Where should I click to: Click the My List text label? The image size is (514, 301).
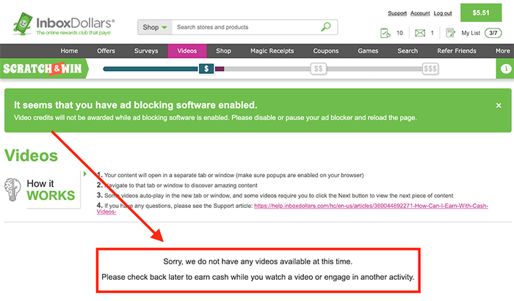[x=471, y=33]
